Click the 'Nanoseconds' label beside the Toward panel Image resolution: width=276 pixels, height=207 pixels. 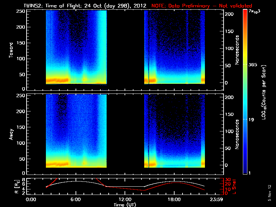(x=237, y=50)
